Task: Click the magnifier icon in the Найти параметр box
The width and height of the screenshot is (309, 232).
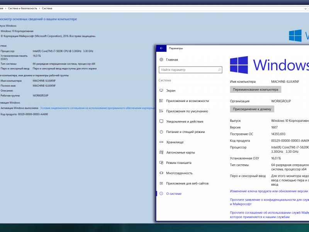Action: click(x=219, y=70)
